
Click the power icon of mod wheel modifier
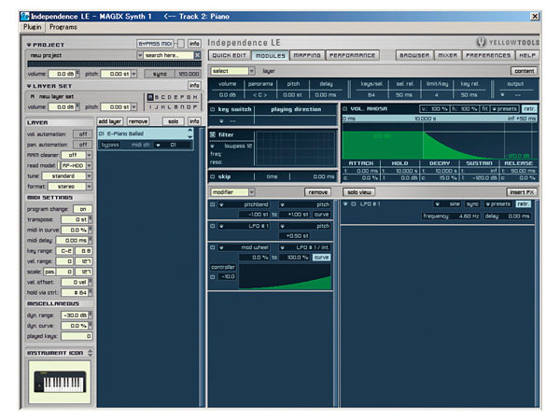click(213, 247)
